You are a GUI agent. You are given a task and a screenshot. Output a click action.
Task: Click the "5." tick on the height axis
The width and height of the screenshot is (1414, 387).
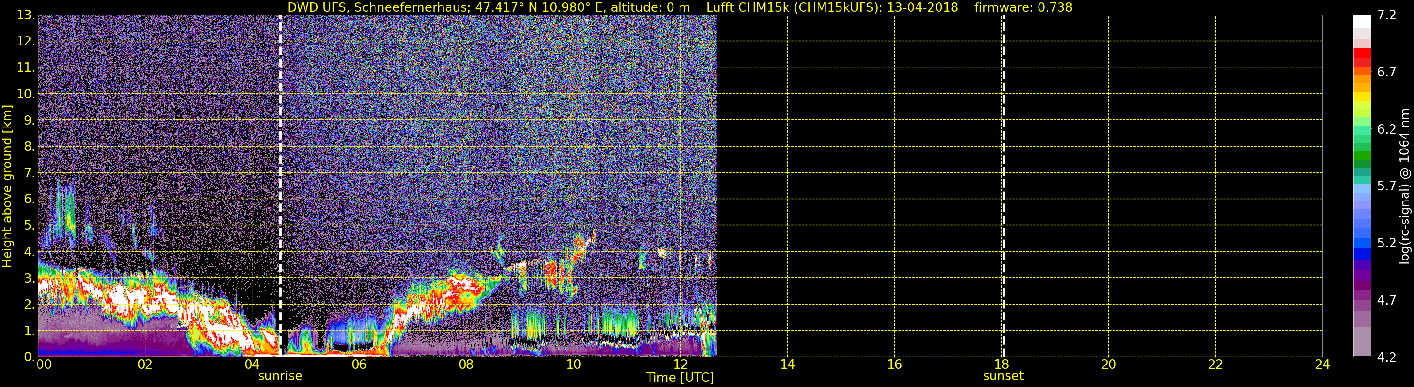pyautogui.click(x=29, y=225)
